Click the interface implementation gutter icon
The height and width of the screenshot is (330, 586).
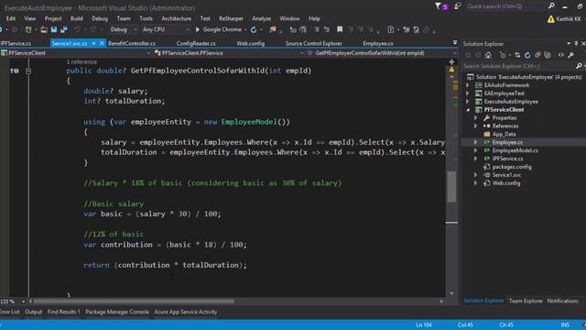(15, 71)
